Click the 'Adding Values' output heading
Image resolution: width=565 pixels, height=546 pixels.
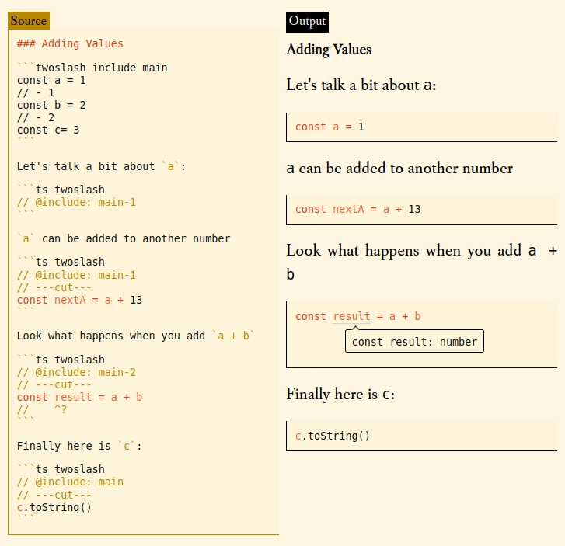pos(329,50)
